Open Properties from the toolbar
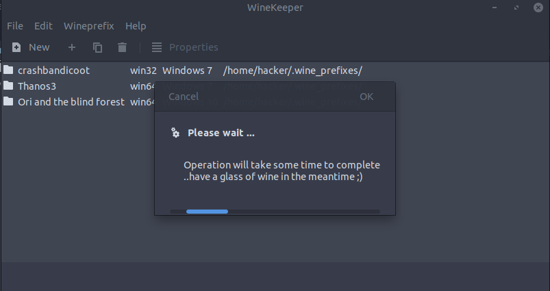Viewport: 550px width, 291px height. pyautogui.click(x=185, y=47)
